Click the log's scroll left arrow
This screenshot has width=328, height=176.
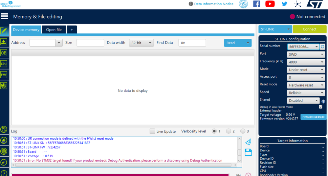13,165
